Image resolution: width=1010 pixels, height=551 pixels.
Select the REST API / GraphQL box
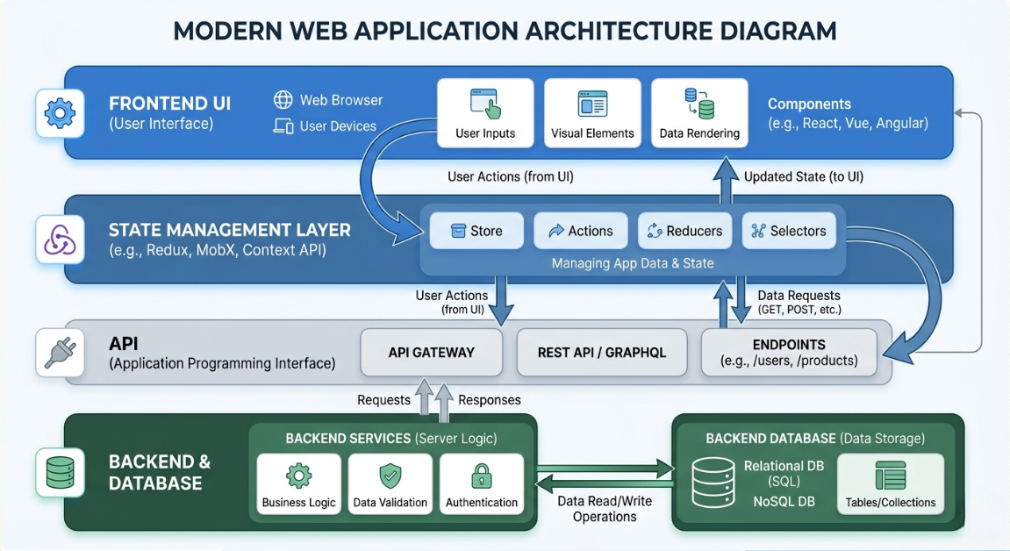click(602, 353)
